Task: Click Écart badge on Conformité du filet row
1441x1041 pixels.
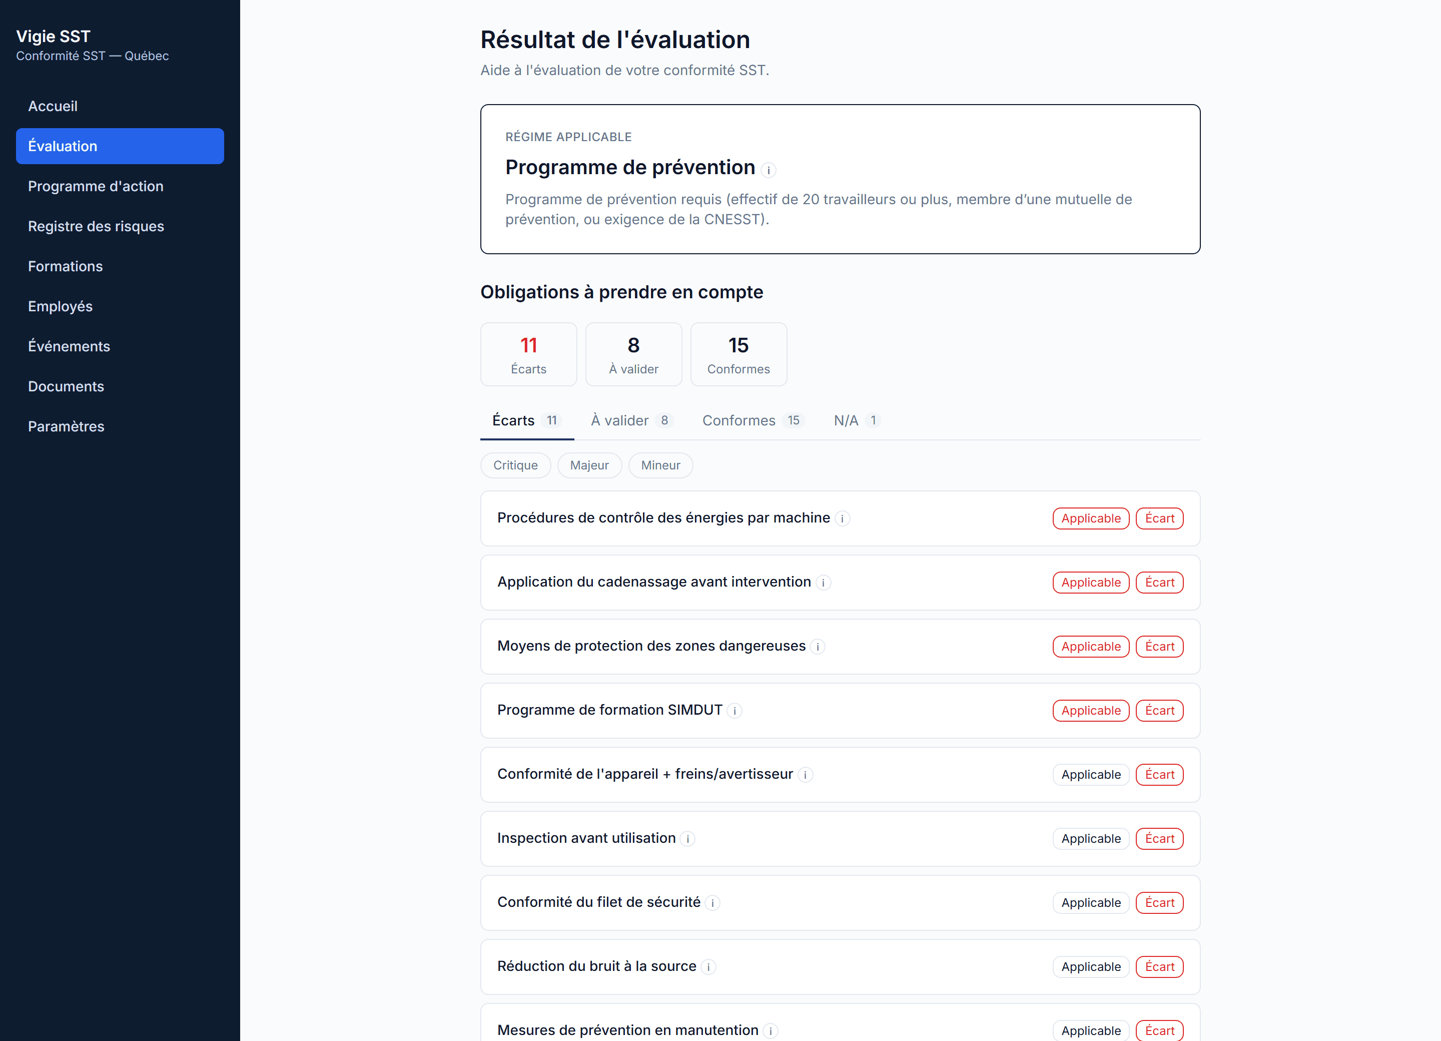Action: pyautogui.click(x=1159, y=903)
